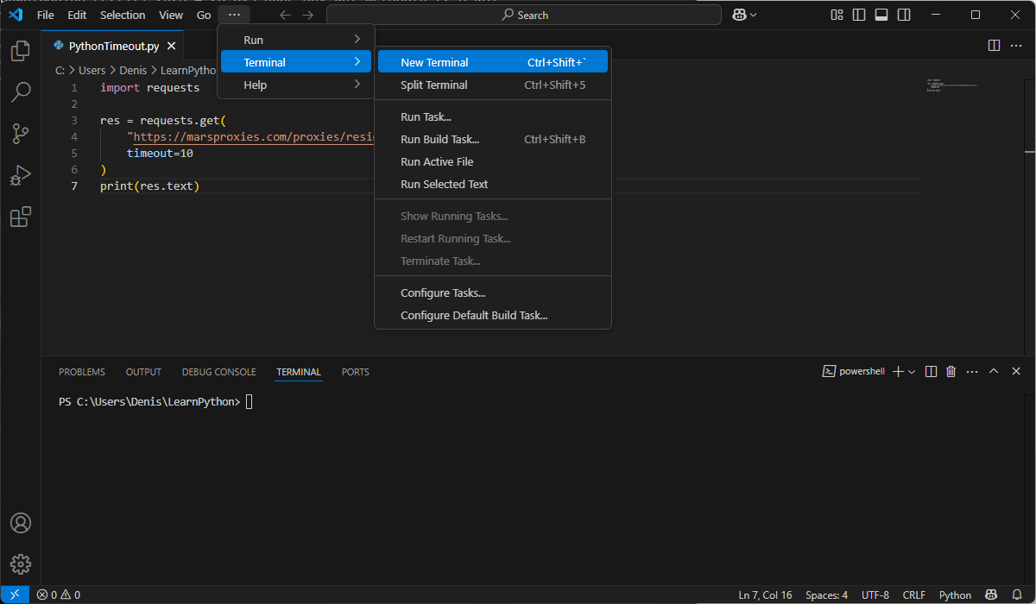The image size is (1036, 604).
Task: Toggle the bottom panel visibility
Action: point(881,15)
